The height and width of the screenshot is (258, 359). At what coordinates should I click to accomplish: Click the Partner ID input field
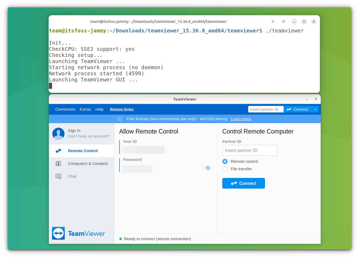click(250, 150)
